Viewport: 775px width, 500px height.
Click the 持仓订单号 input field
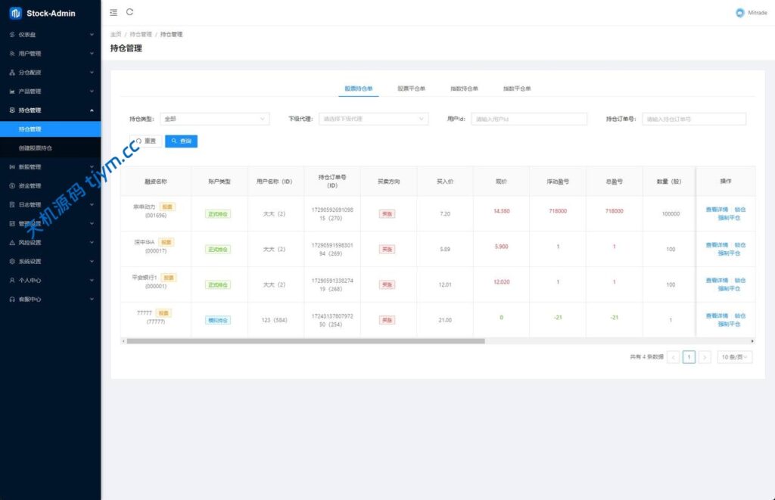point(693,119)
